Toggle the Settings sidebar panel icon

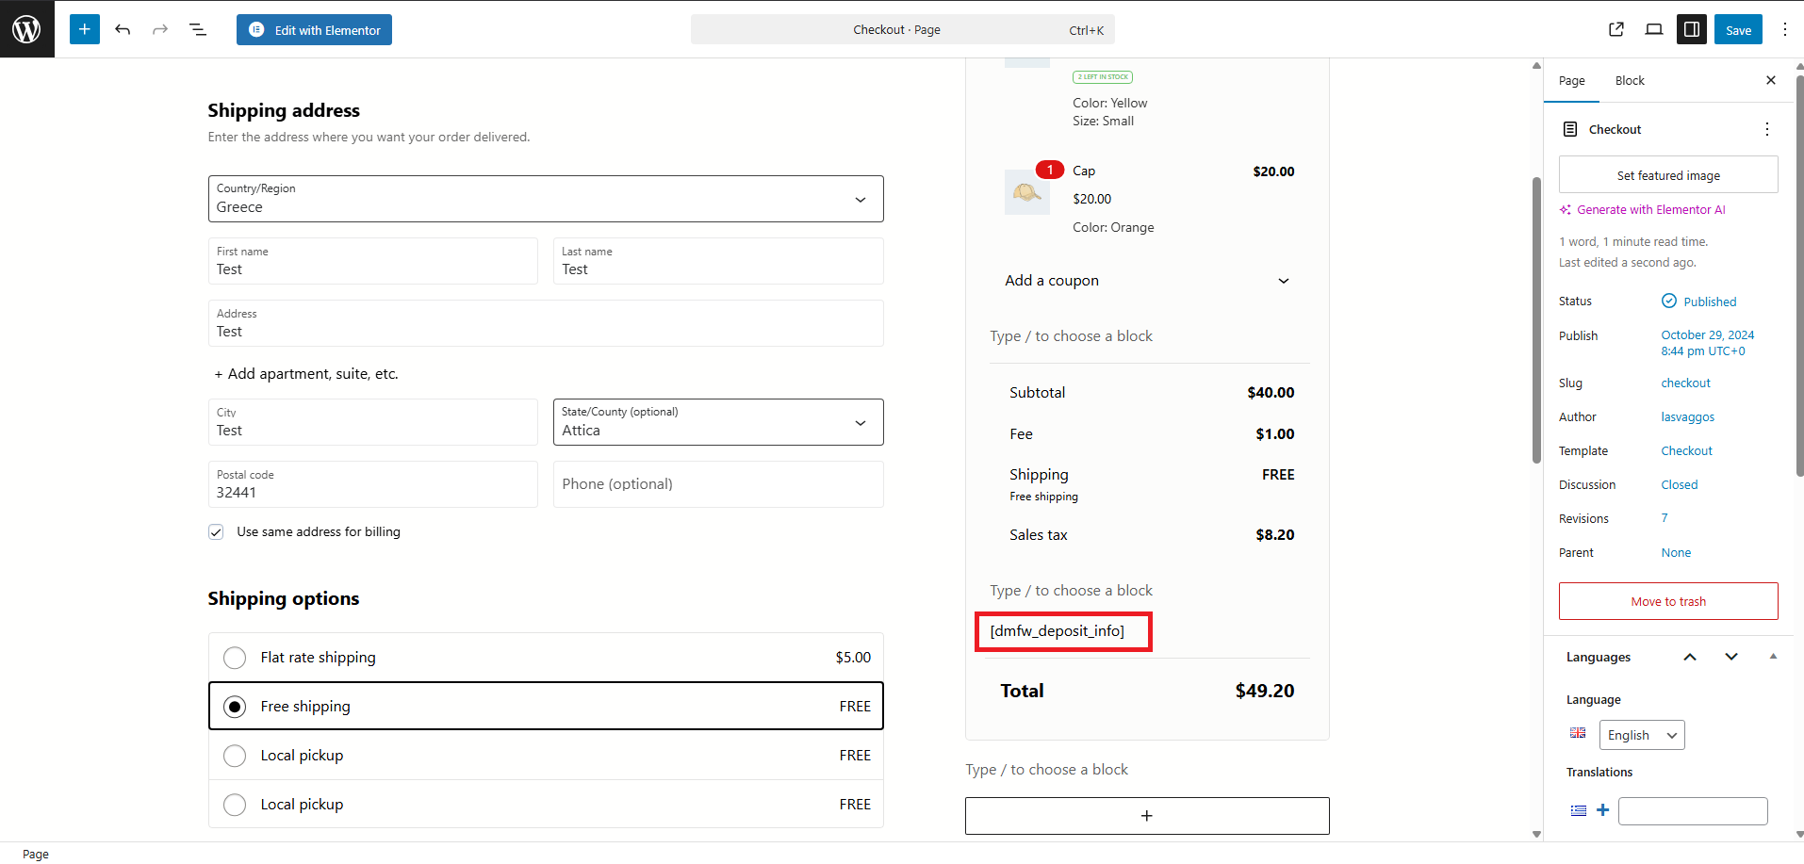1692,29
